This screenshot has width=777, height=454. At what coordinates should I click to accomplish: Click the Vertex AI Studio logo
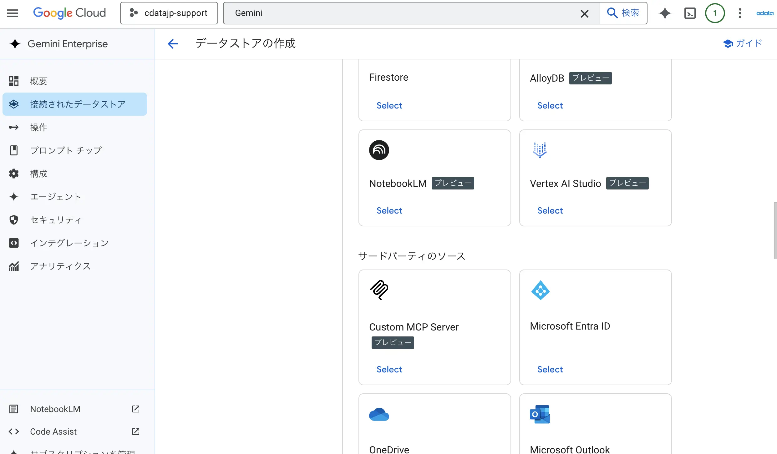click(540, 150)
